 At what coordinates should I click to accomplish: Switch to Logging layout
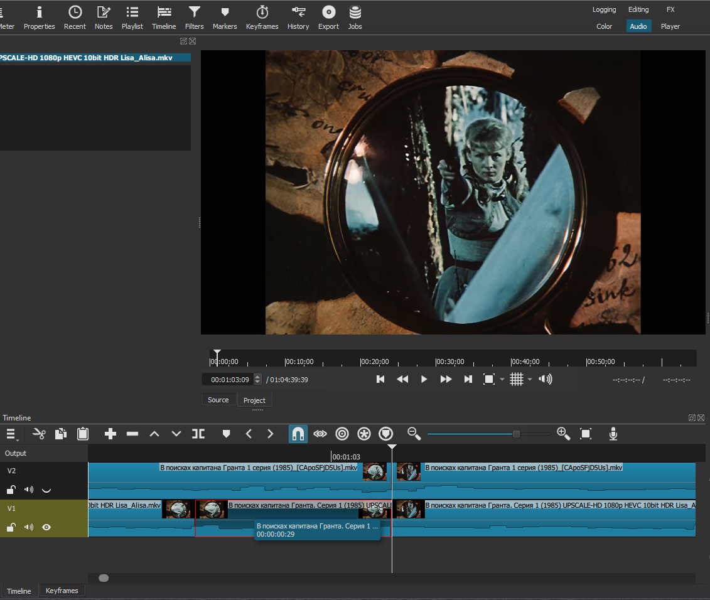click(x=604, y=9)
